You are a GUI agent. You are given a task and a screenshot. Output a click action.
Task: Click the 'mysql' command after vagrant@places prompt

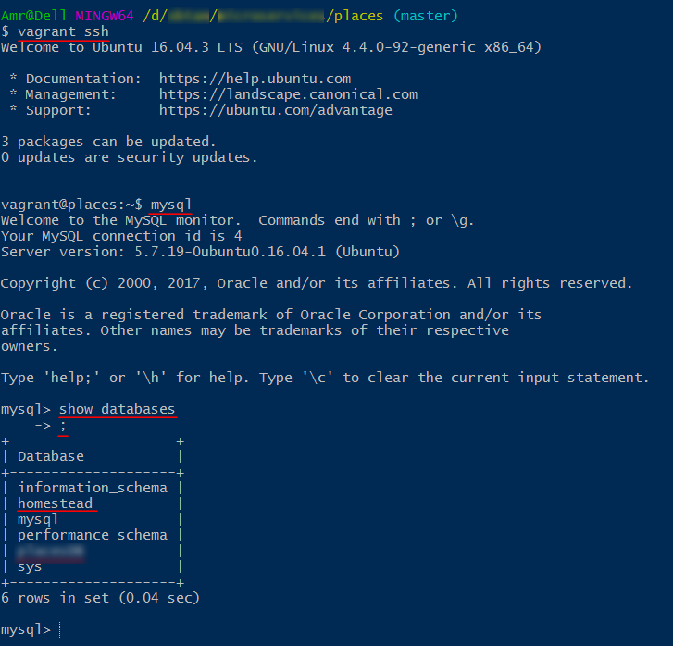[170, 205]
